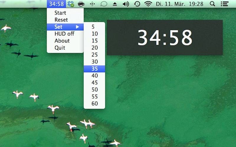
Task: Set timer to 30 minutes
Action: tap(94, 62)
